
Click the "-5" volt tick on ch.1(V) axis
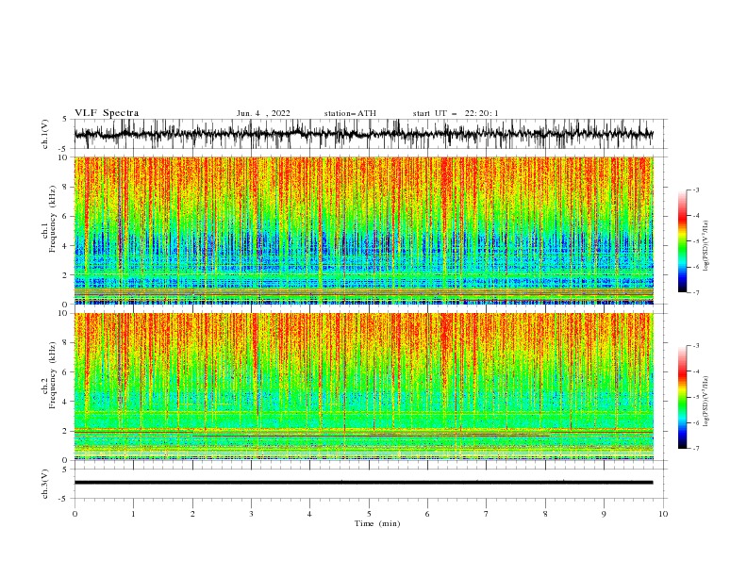(x=64, y=149)
